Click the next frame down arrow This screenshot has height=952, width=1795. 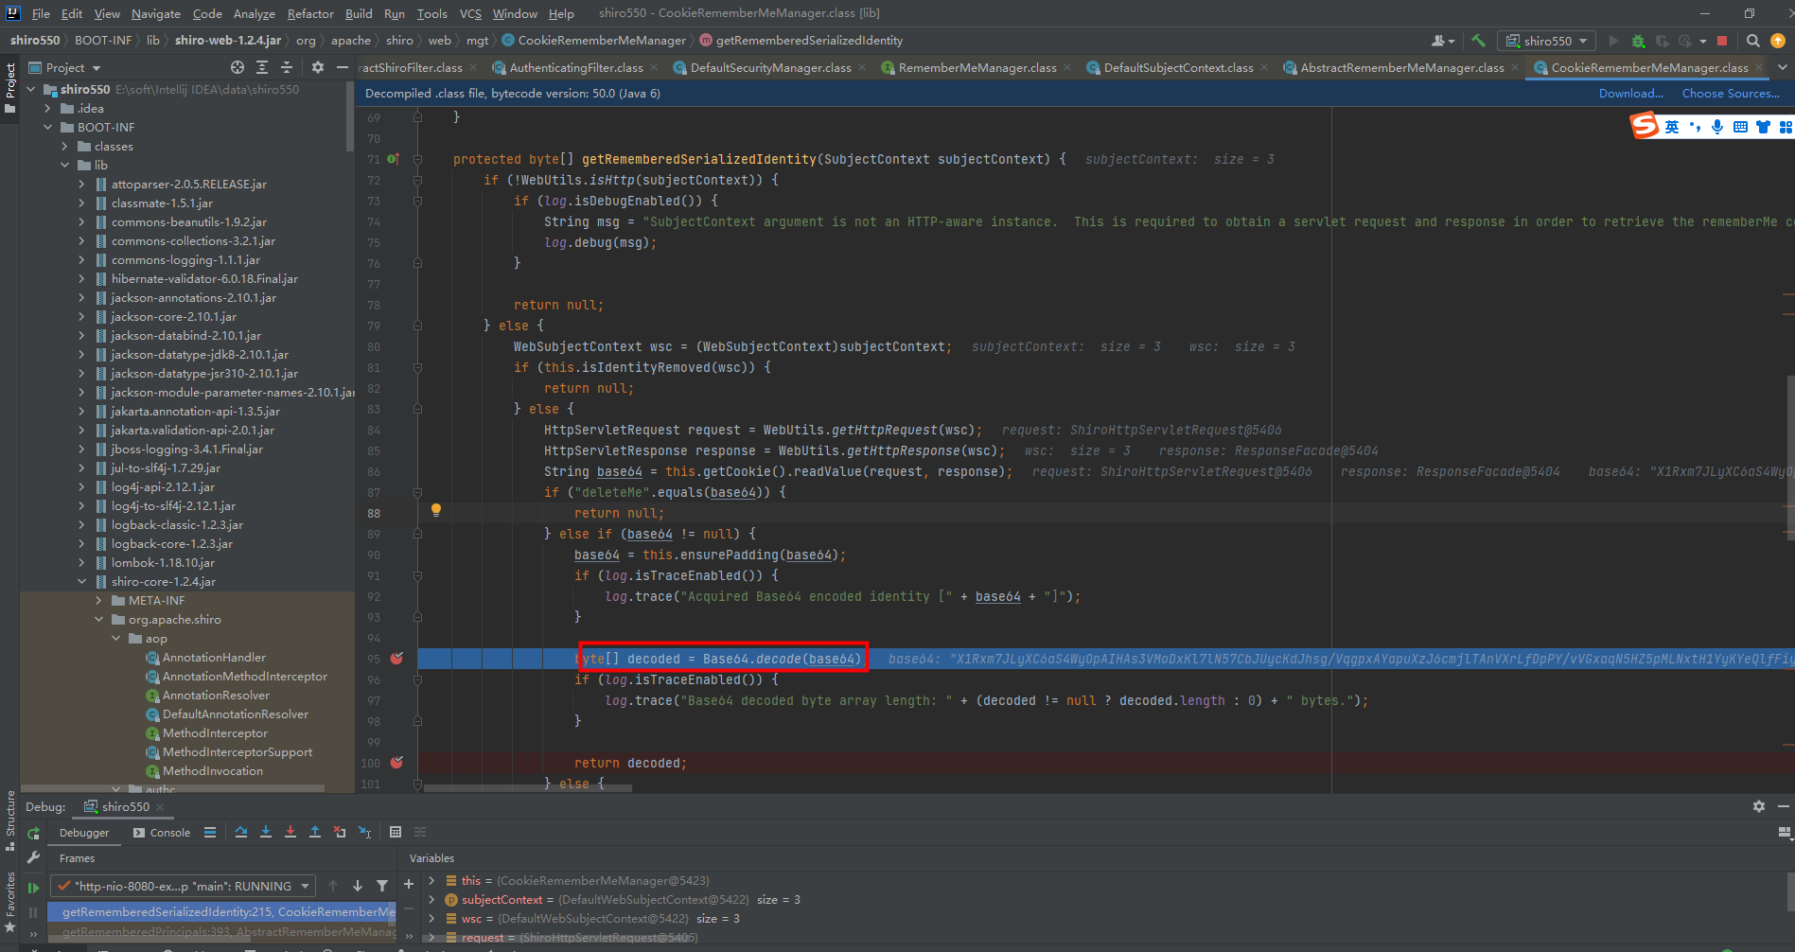pyautogui.click(x=358, y=886)
